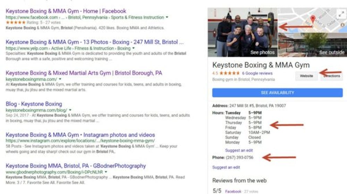Expand the keystoneboxingmma.com/blog/ URL dropdown arrow
The height and width of the screenshot is (194, 347).
point(70,110)
